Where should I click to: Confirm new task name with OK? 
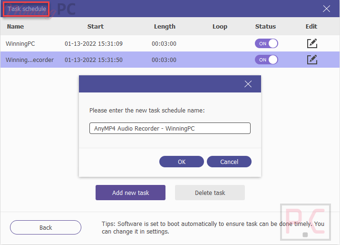[182, 162]
